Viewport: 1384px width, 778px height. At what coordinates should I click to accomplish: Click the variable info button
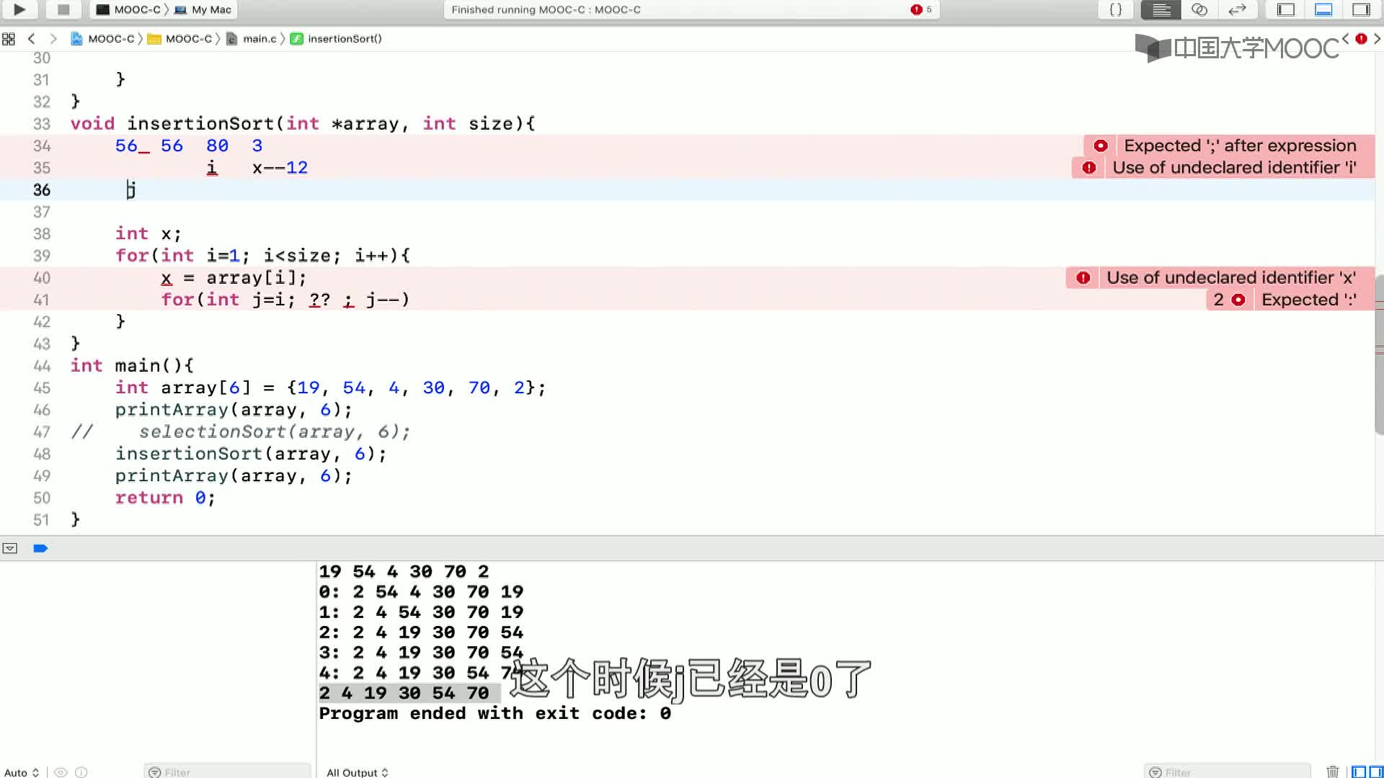pos(81,772)
